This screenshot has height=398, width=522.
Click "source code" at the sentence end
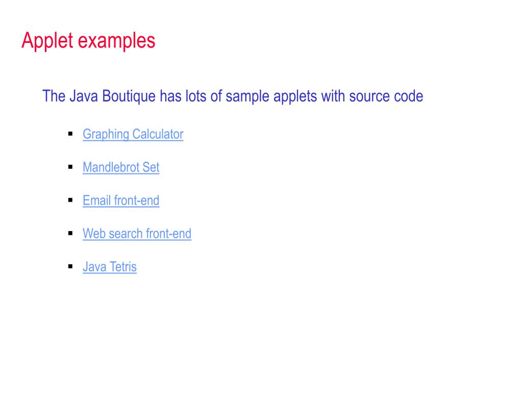point(386,96)
